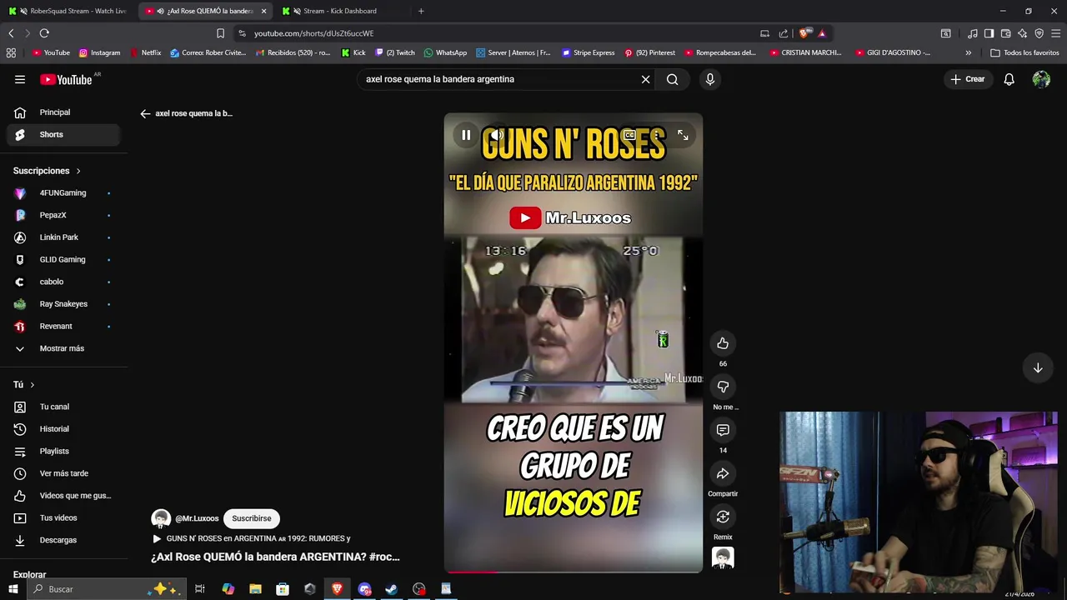This screenshot has height=600, width=1067.
Task: Open Leo AI sparkle icon
Action: click(x=1022, y=33)
